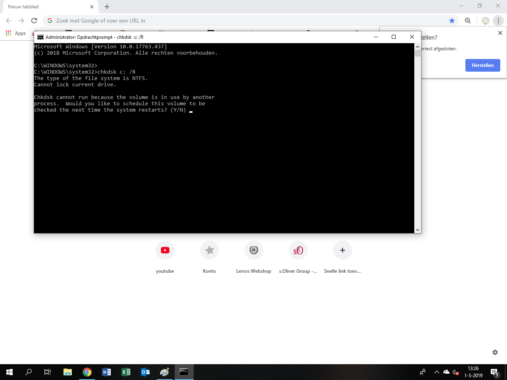Open the Chrome browser menu

498,20
